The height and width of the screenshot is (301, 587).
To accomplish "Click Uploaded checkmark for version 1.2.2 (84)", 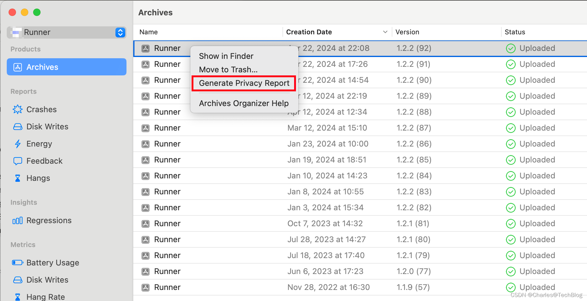I will click(x=511, y=176).
